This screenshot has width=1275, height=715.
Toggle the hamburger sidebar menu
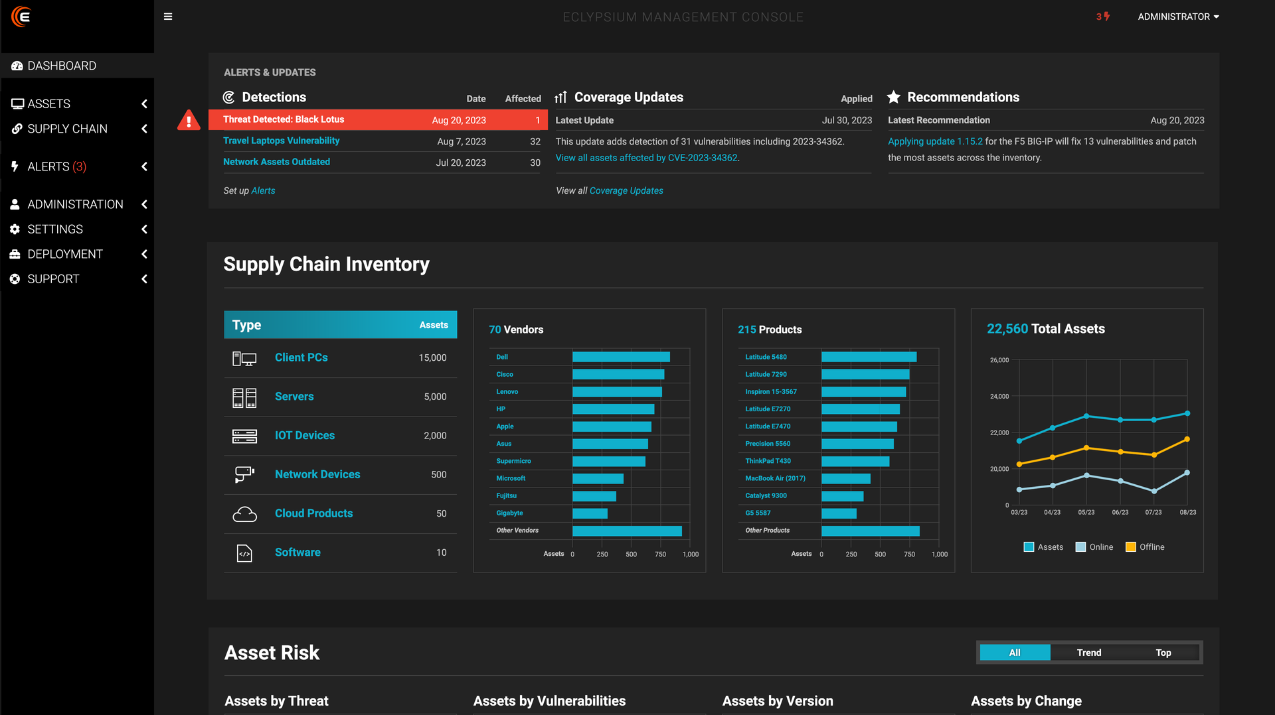[168, 17]
